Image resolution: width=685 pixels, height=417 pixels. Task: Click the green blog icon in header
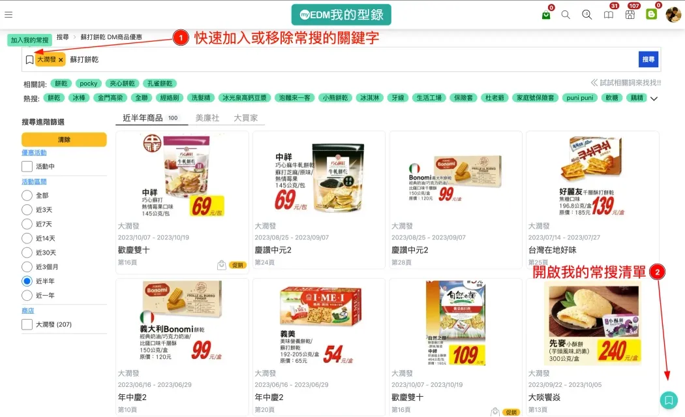(651, 14)
